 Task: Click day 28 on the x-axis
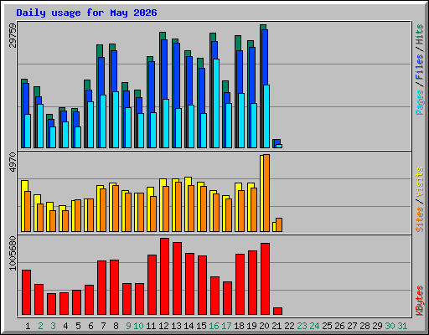(x=364, y=326)
